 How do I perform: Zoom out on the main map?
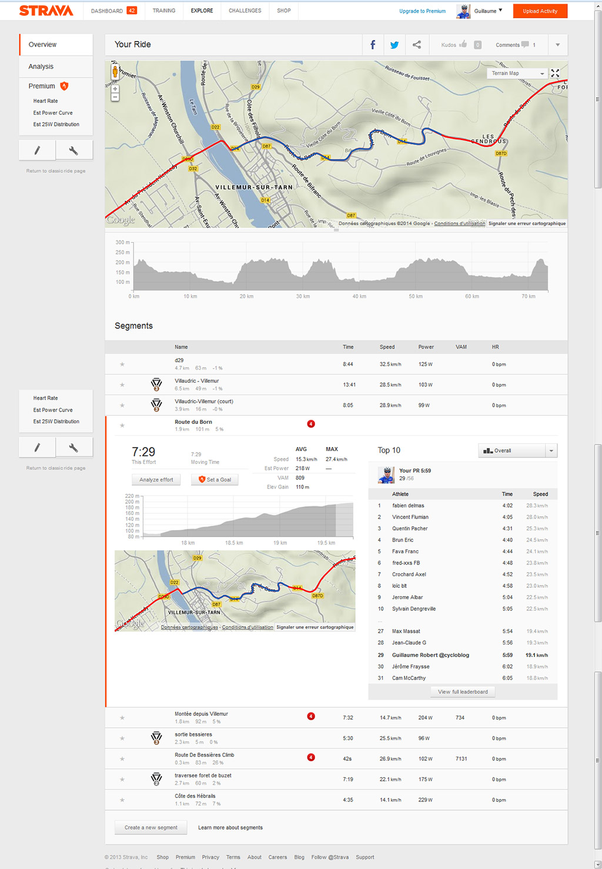click(115, 97)
